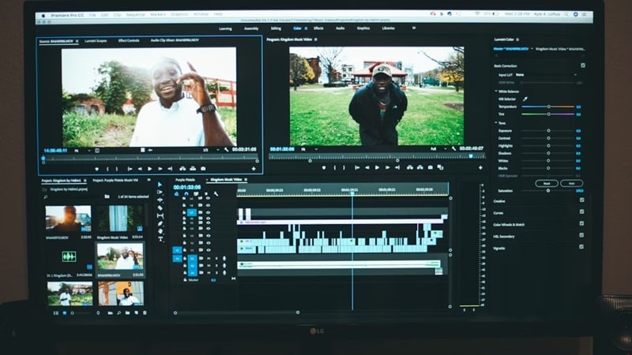Go to In point in Program monitor
632x355 pixels.
point(357,167)
